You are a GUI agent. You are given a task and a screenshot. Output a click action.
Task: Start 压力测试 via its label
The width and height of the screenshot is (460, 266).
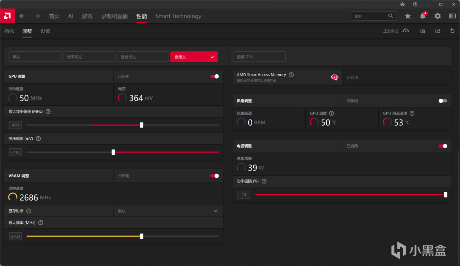391,31
